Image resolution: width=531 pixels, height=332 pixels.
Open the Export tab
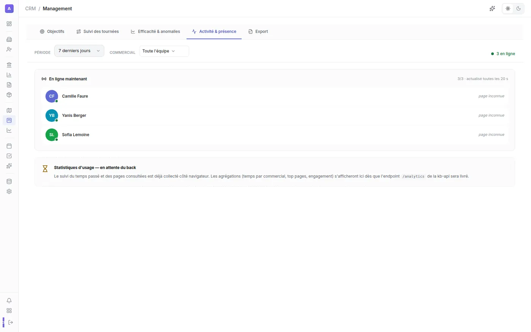click(258, 31)
